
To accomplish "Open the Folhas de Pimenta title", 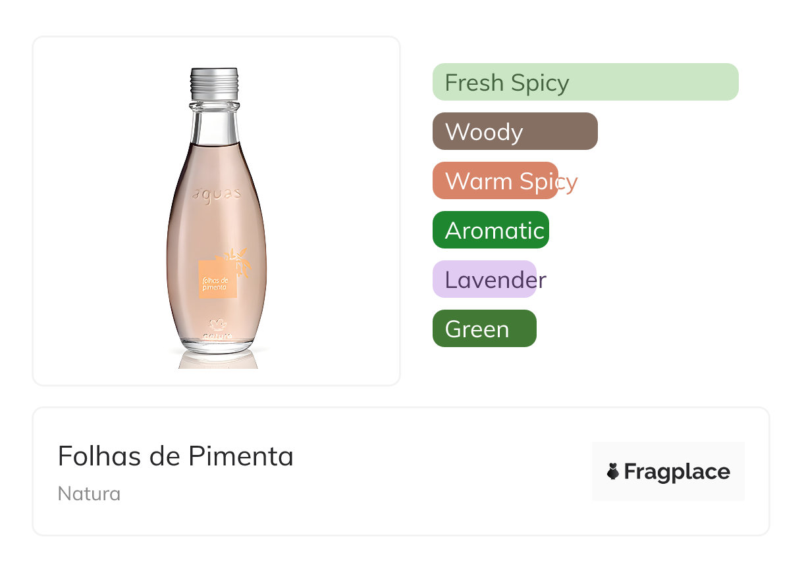I will click(176, 456).
